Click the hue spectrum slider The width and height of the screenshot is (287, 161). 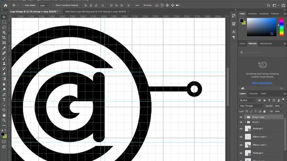282,27
